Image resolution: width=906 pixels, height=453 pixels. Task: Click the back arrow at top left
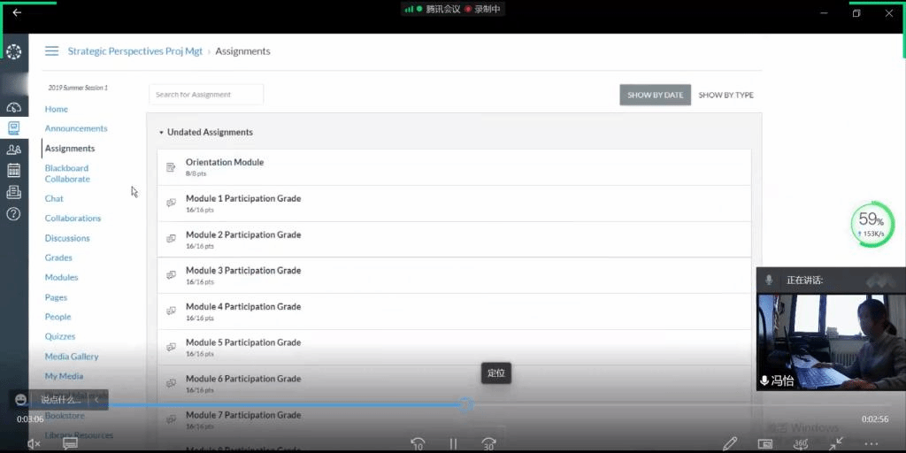click(x=17, y=12)
